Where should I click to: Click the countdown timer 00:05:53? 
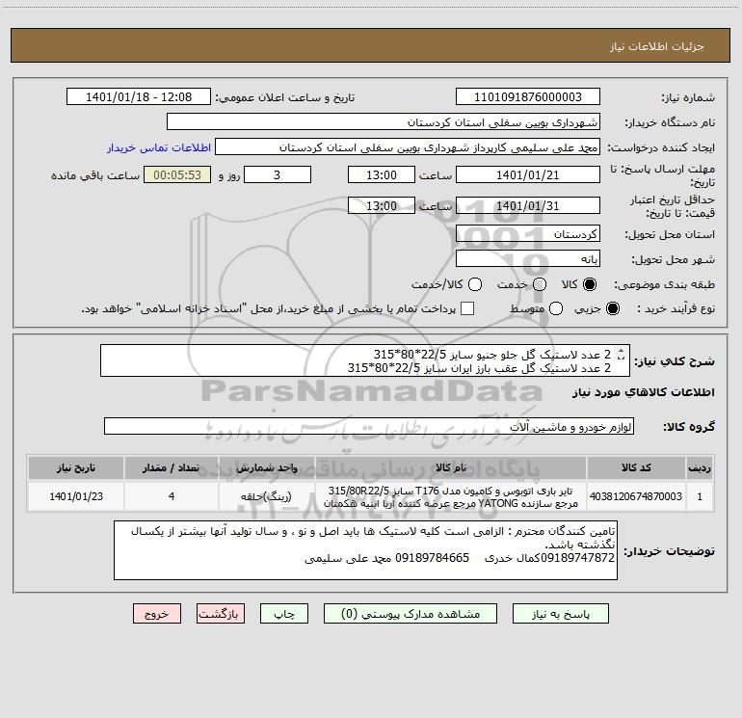tap(177, 174)
